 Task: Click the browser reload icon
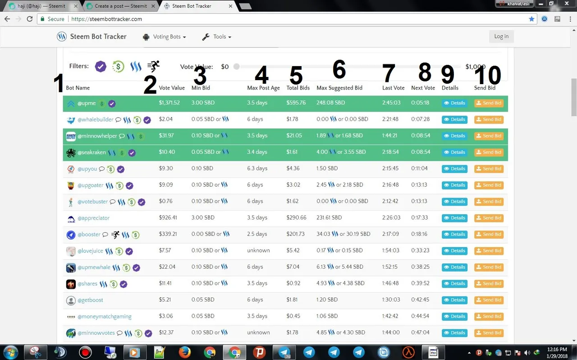pyautogui.click(x=30, y=19)
